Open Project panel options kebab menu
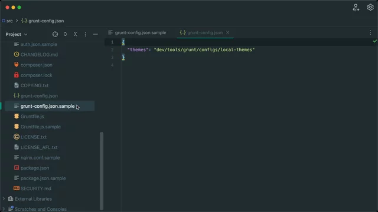This screenshot has width=378, height=212. [85, 34]
